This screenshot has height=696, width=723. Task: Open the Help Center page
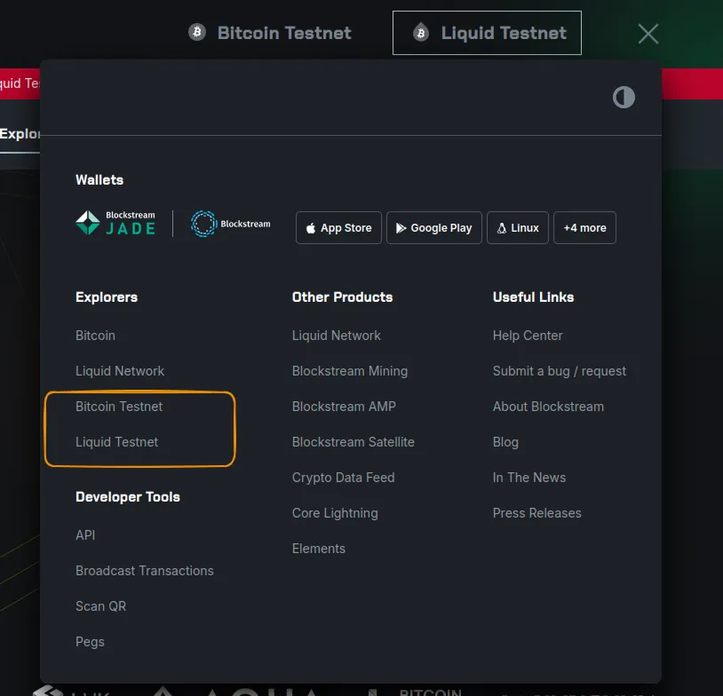point(527,336)
